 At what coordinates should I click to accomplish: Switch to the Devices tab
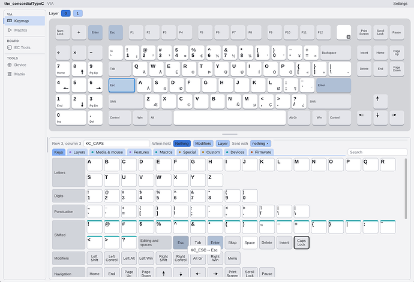tap(235, 152)
